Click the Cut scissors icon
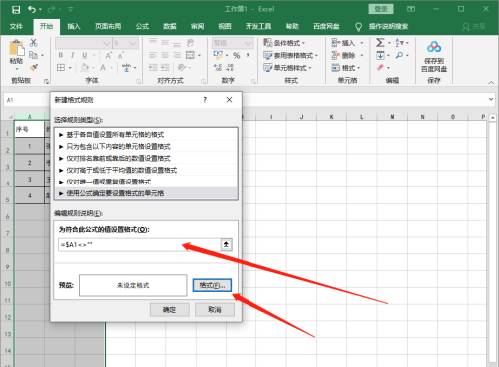Image resolution: width=499 pixels, height=367 pixels. click(x=34, y=43)
